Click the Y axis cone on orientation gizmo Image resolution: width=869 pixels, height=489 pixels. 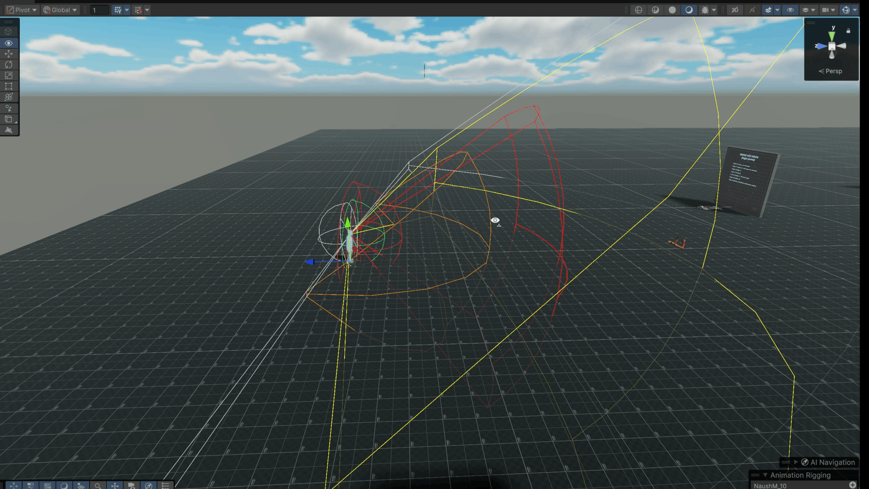(x=832, y=36)
